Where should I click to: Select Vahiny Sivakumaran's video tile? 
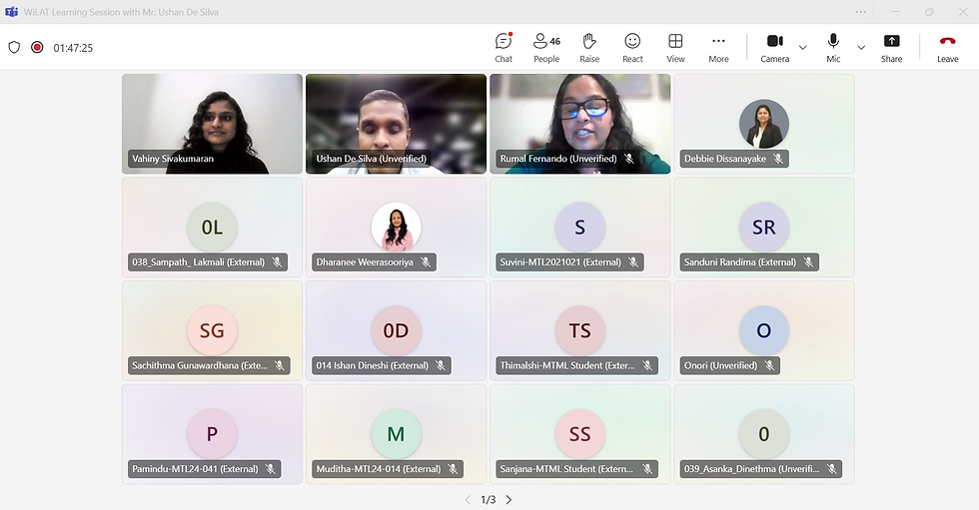click(x=212, y=124)
